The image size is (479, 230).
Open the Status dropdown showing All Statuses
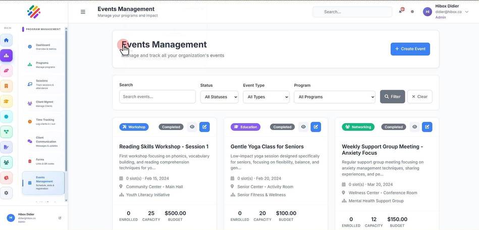pos(220,97)
